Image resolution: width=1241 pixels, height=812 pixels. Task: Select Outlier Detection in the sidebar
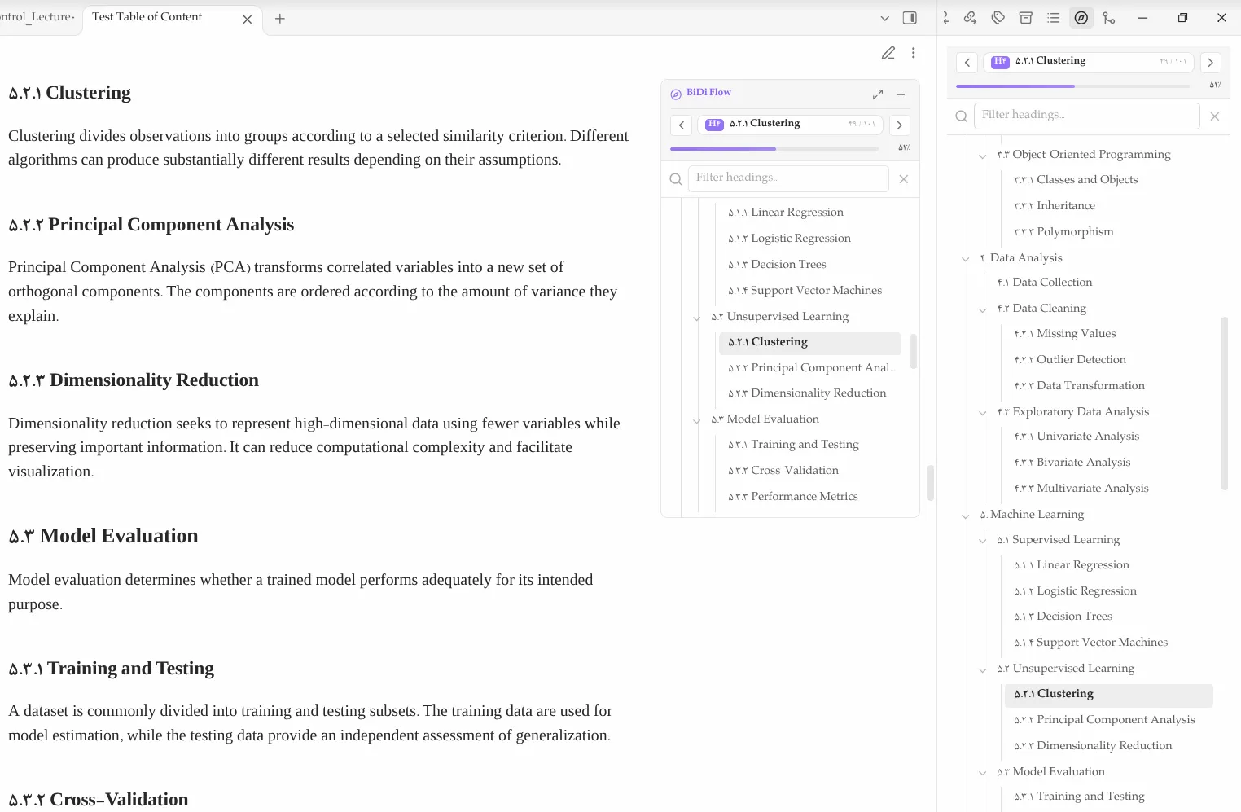coord(1070,360)
